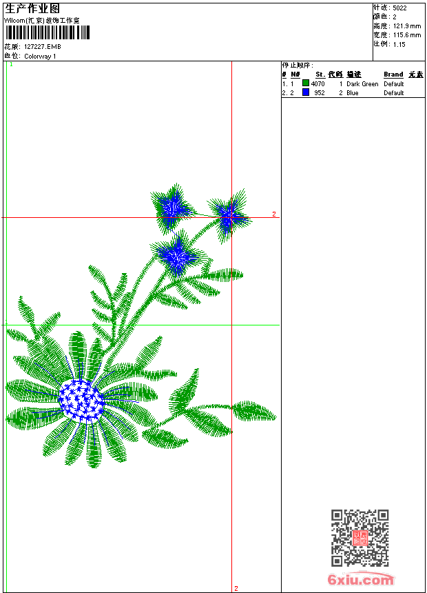Click 'Default' brand in Dark Green row
The image size is (427, 593).
(x=394, y=84)
